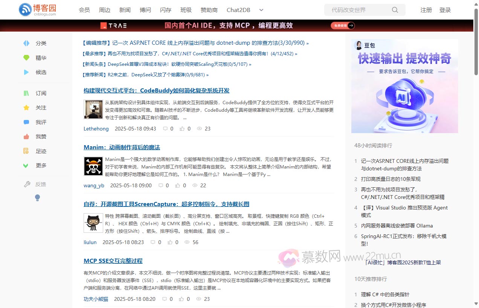Open 分类 categories in sidebar
This screenshot has height=308, width=479.
(x=26, y=43)
